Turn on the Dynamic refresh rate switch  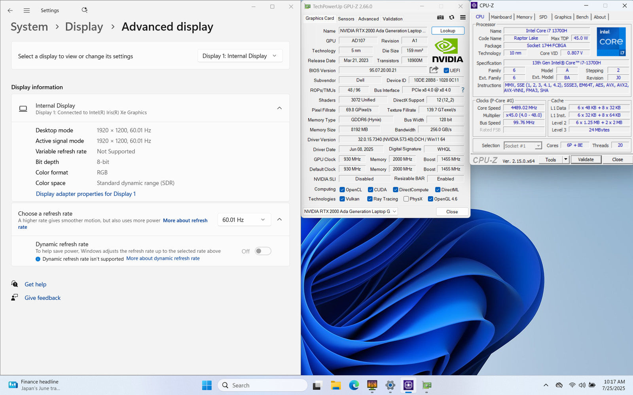click(263, 251)
